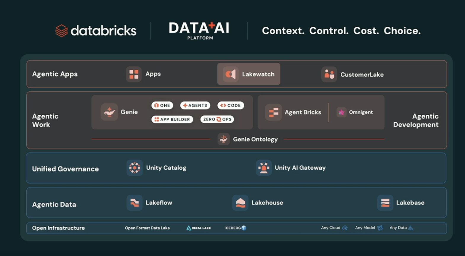
Task: Select the AGENTS pill badge
Action: 195,105
